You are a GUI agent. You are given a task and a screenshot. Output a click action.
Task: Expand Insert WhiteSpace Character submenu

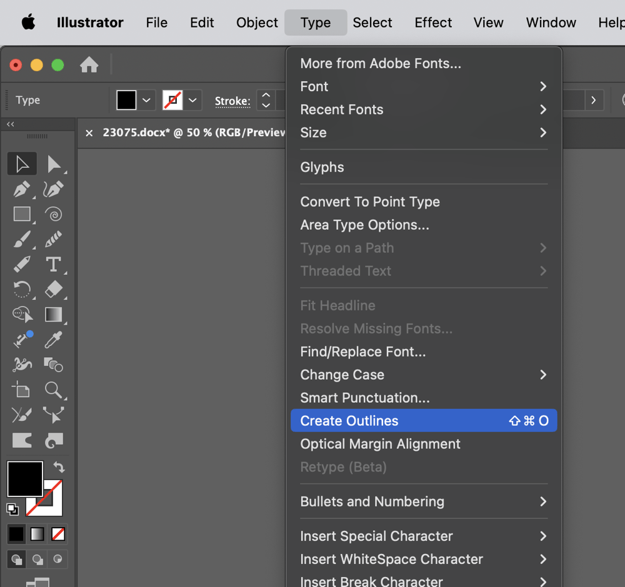click(424, 559)
